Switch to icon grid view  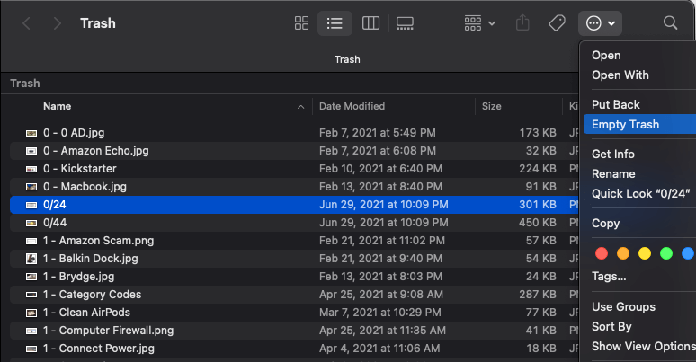(x=301, y=23)
